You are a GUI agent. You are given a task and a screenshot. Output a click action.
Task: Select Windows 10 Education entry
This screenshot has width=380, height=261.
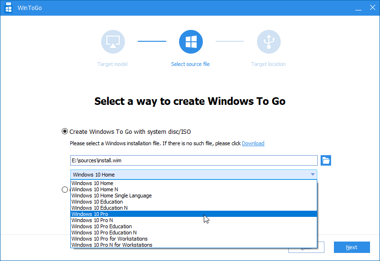[x=194, y=202]
